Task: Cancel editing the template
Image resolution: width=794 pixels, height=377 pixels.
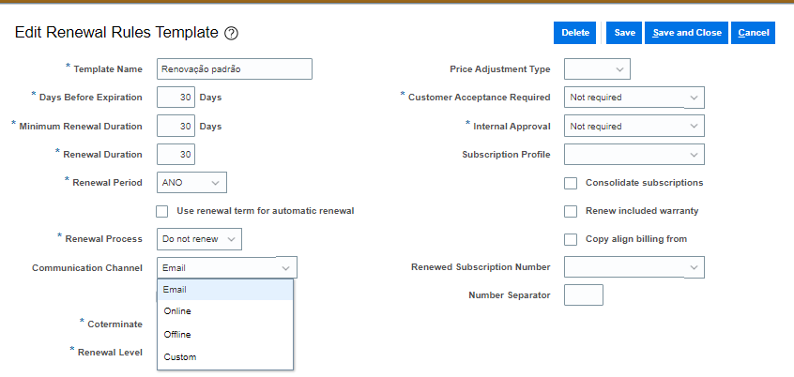Action: click(753, 33)
